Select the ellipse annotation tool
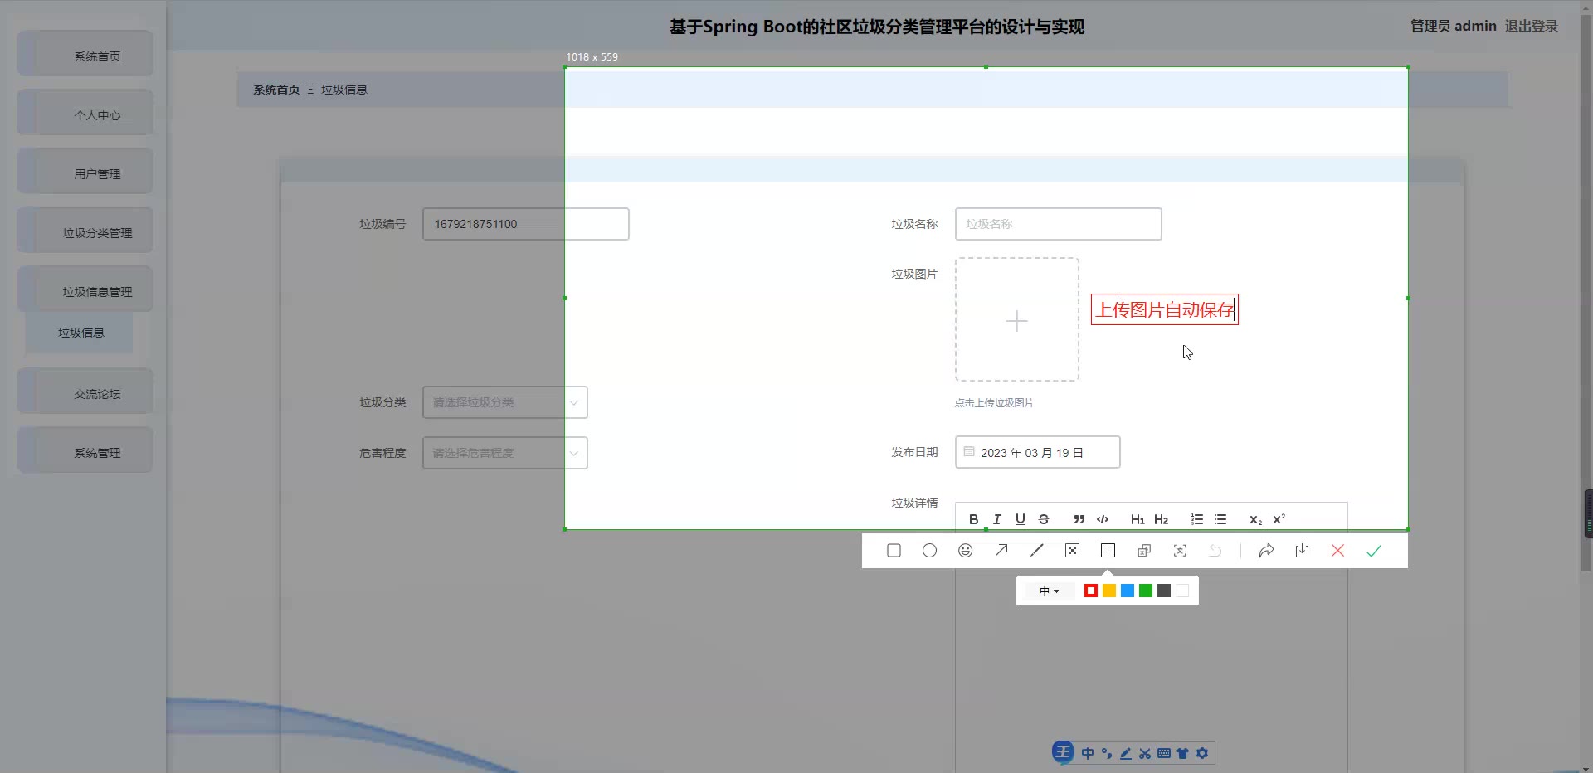 [x=929, y=551]
